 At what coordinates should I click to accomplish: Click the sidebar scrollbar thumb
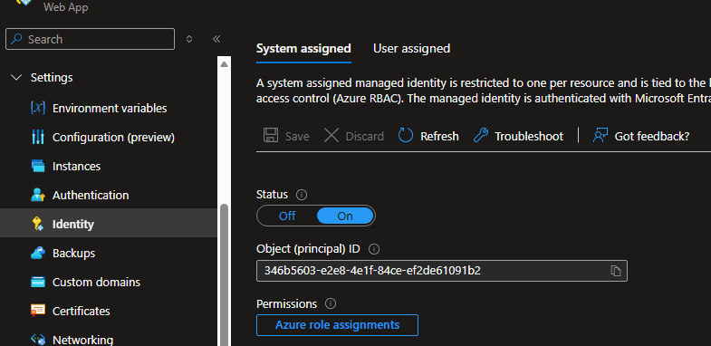(x=224, y=274)
